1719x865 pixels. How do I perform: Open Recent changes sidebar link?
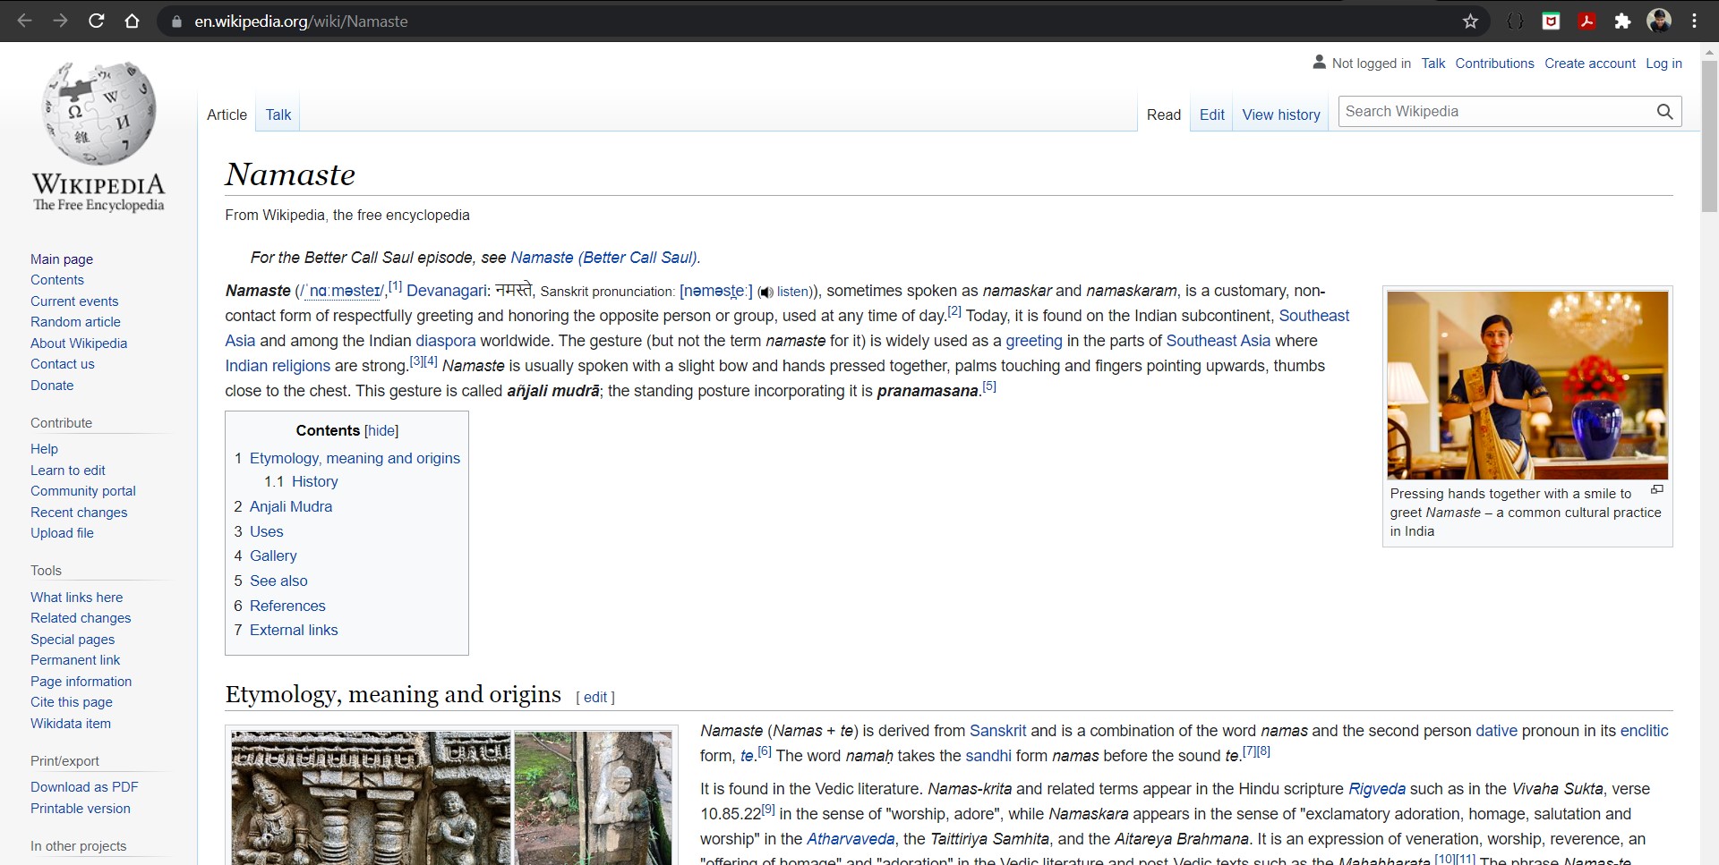point(79,513)
